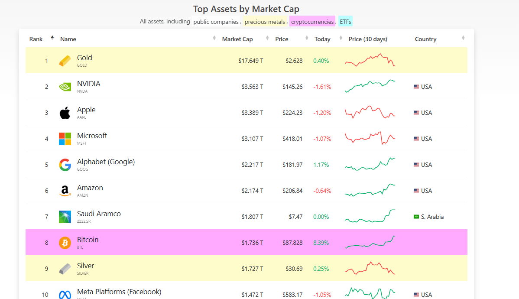519x299 pixels.
Task: Click the Google G logo icon
Action: pyautogui.click(x=65, y=165)
